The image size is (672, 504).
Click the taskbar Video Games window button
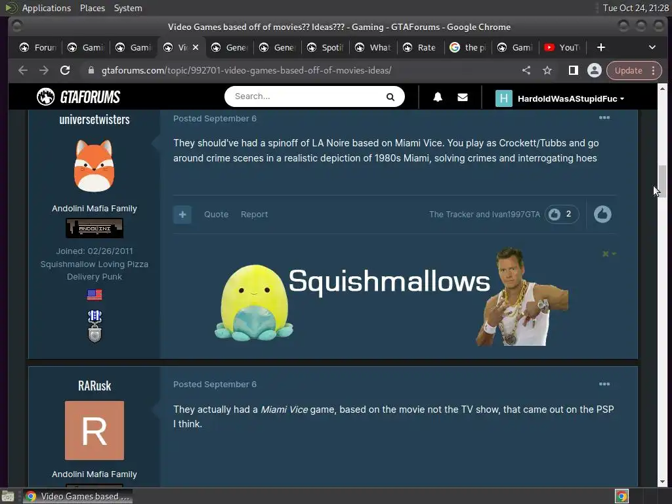point(78,496)
